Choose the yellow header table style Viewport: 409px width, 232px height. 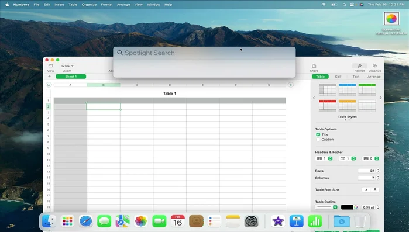tap(347, 106)
